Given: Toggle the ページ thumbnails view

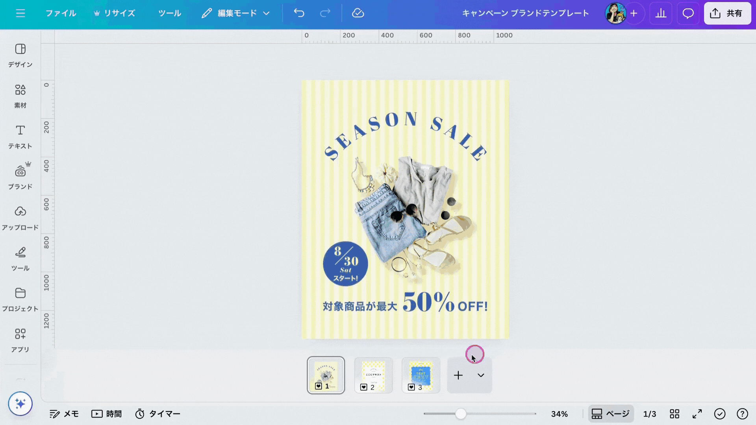Looking at the screenshot, I should pyautogui.click(x=611, y=414).
